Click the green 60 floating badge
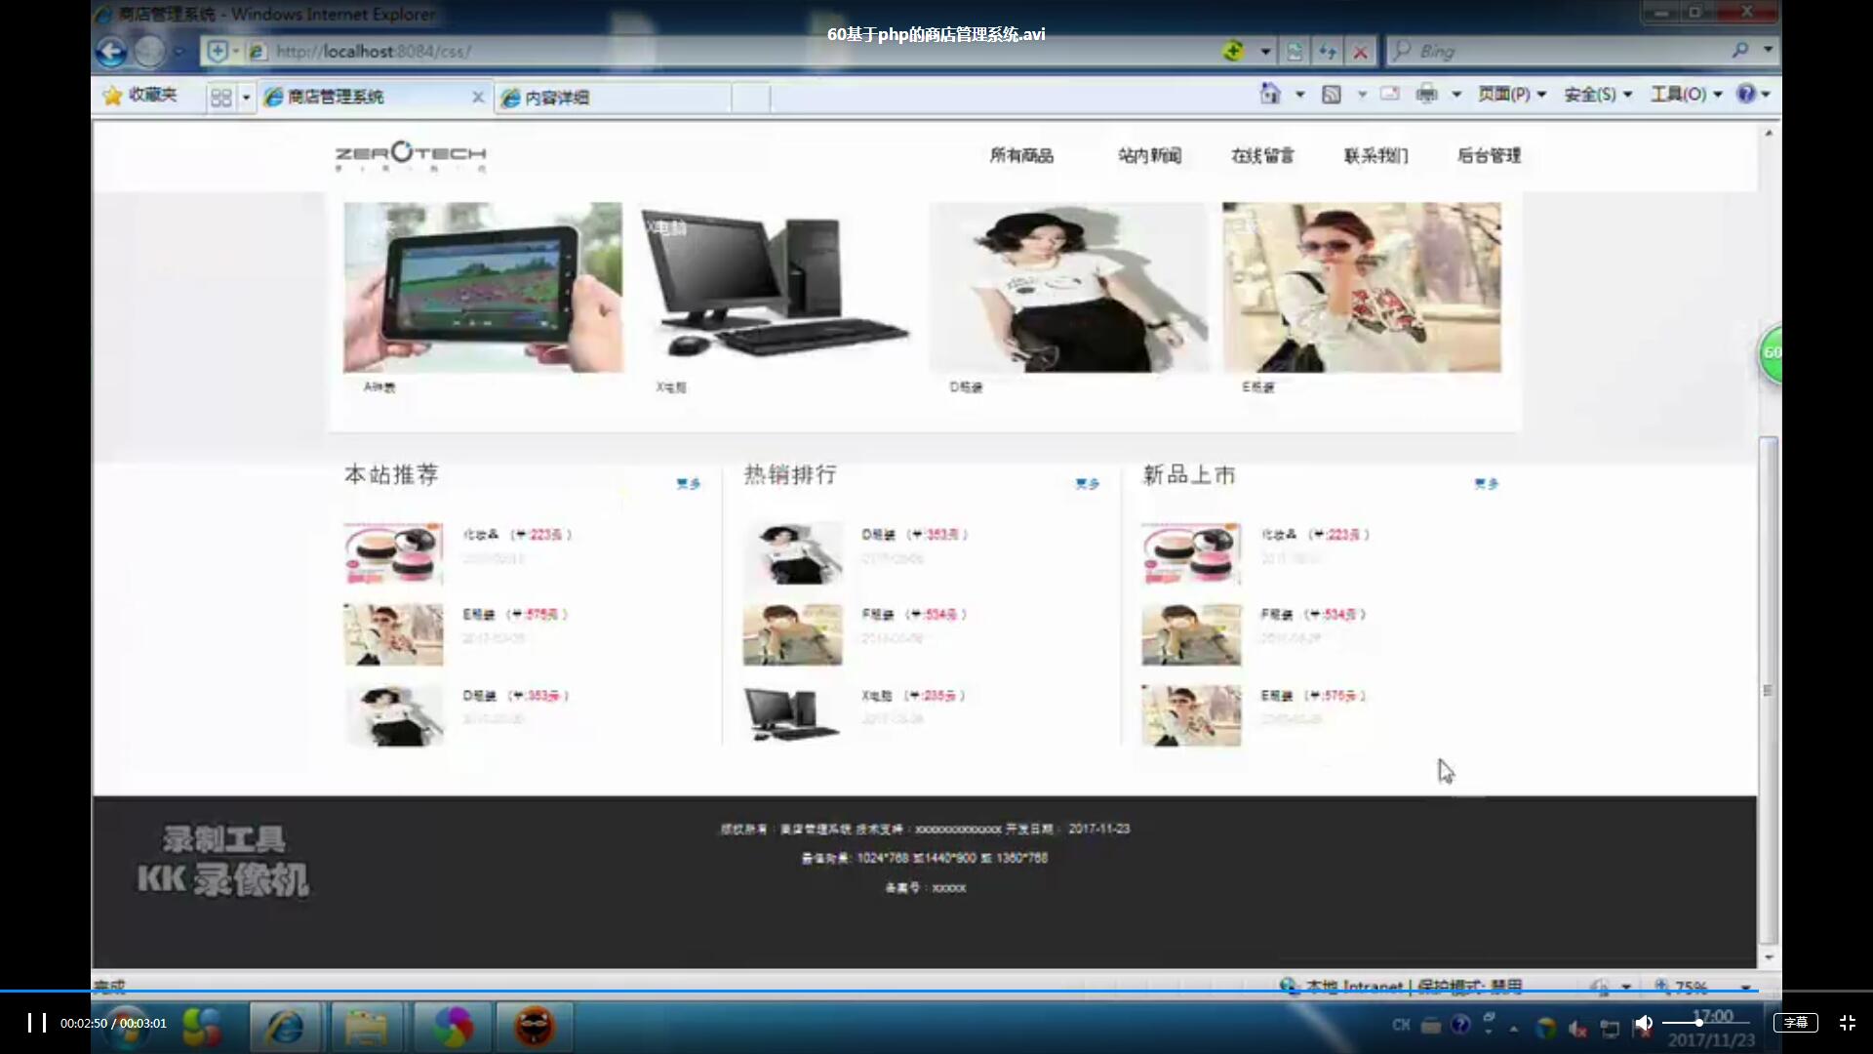The image size is (1873, 1054). click(x=1772, y=353)
